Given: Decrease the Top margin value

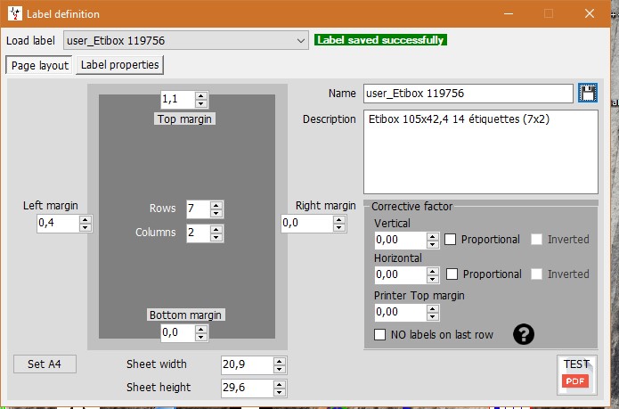Looking at the screenshot, I should coord(201,103).
